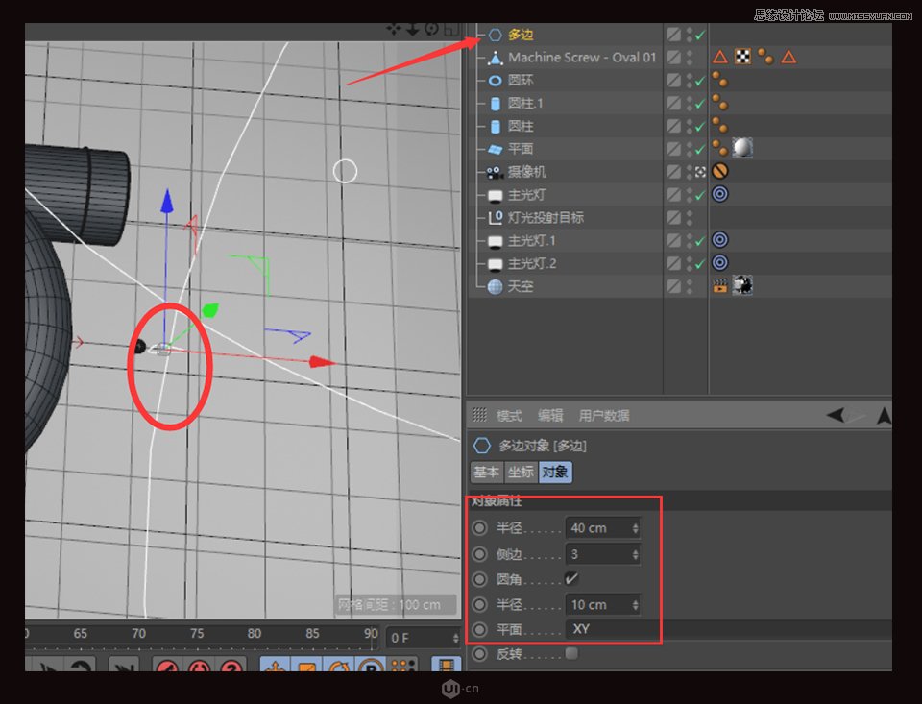Select the 多边 polygon object icon
The height and width of the screenshot is (704, 922).
(494, 34)
